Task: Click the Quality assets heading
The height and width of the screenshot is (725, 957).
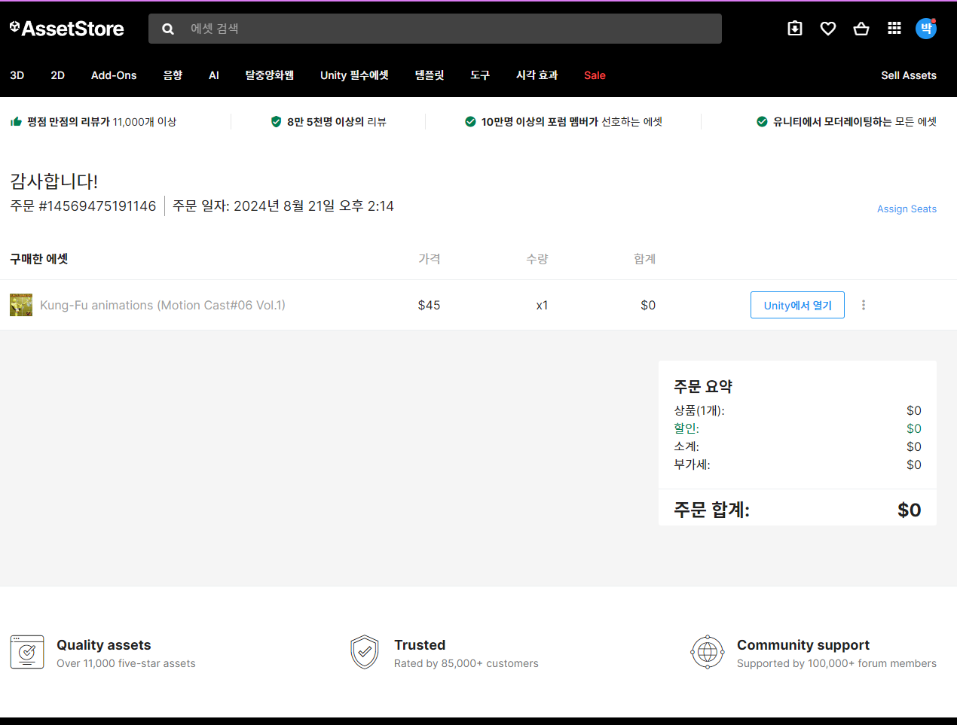Action: [104, 645]
